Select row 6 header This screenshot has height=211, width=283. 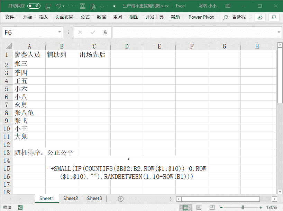[x=7, y=97]
